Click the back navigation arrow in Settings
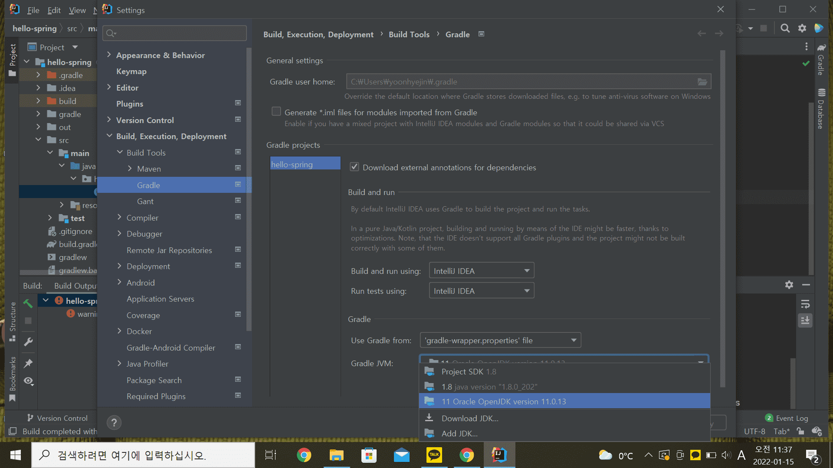 tap(702, 34)
